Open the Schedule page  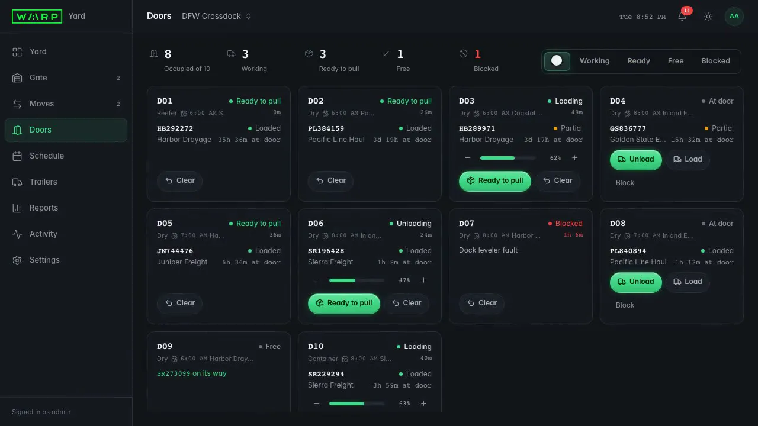(x=66, y=156)
